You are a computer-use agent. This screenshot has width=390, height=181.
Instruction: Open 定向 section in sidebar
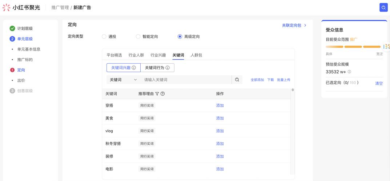tap(21, 70)
